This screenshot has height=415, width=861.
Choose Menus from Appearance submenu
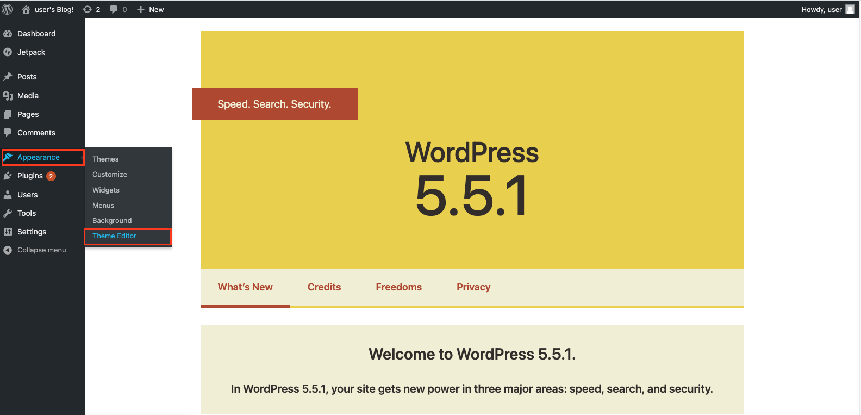pos(103,205)
